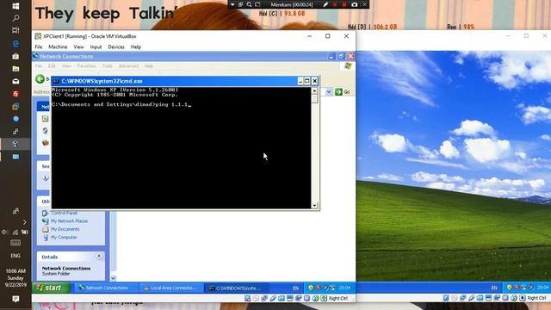Open VirtualBox Input menu
Screen dimensions: 551x310
click(96, 46)
